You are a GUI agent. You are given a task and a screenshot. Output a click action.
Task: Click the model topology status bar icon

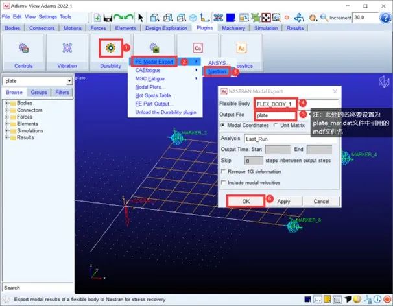pyautogui.click(x=368, y=299)
